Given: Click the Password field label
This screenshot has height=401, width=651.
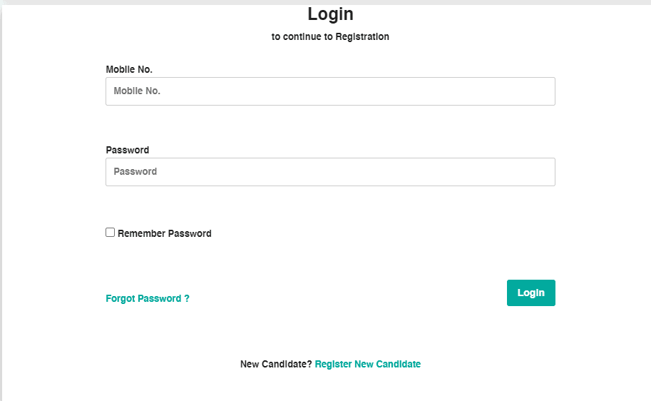Looking at the screenshot, I should pos(128,150).
